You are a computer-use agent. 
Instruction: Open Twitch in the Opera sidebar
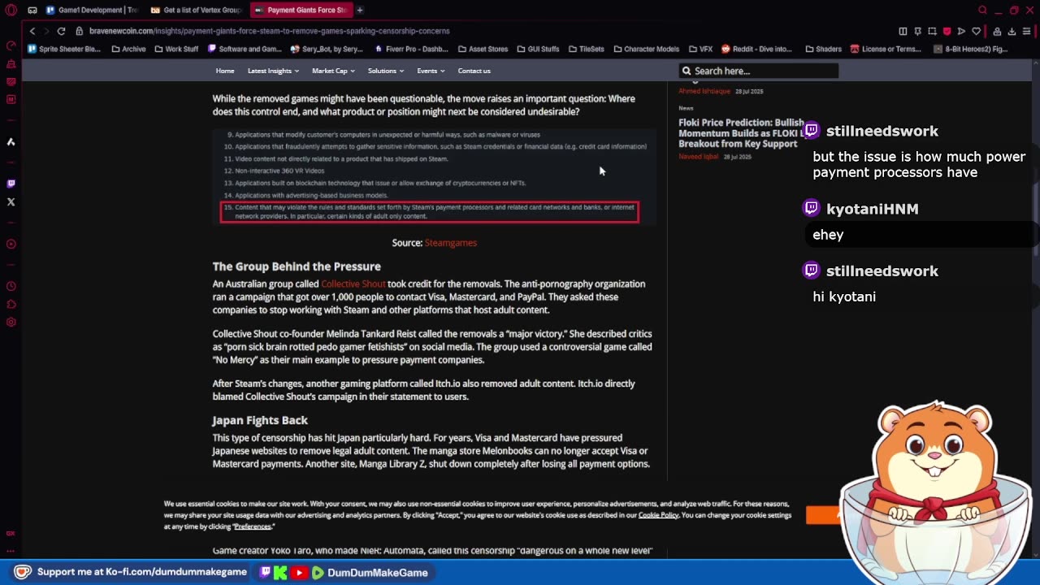coord(11,184)
